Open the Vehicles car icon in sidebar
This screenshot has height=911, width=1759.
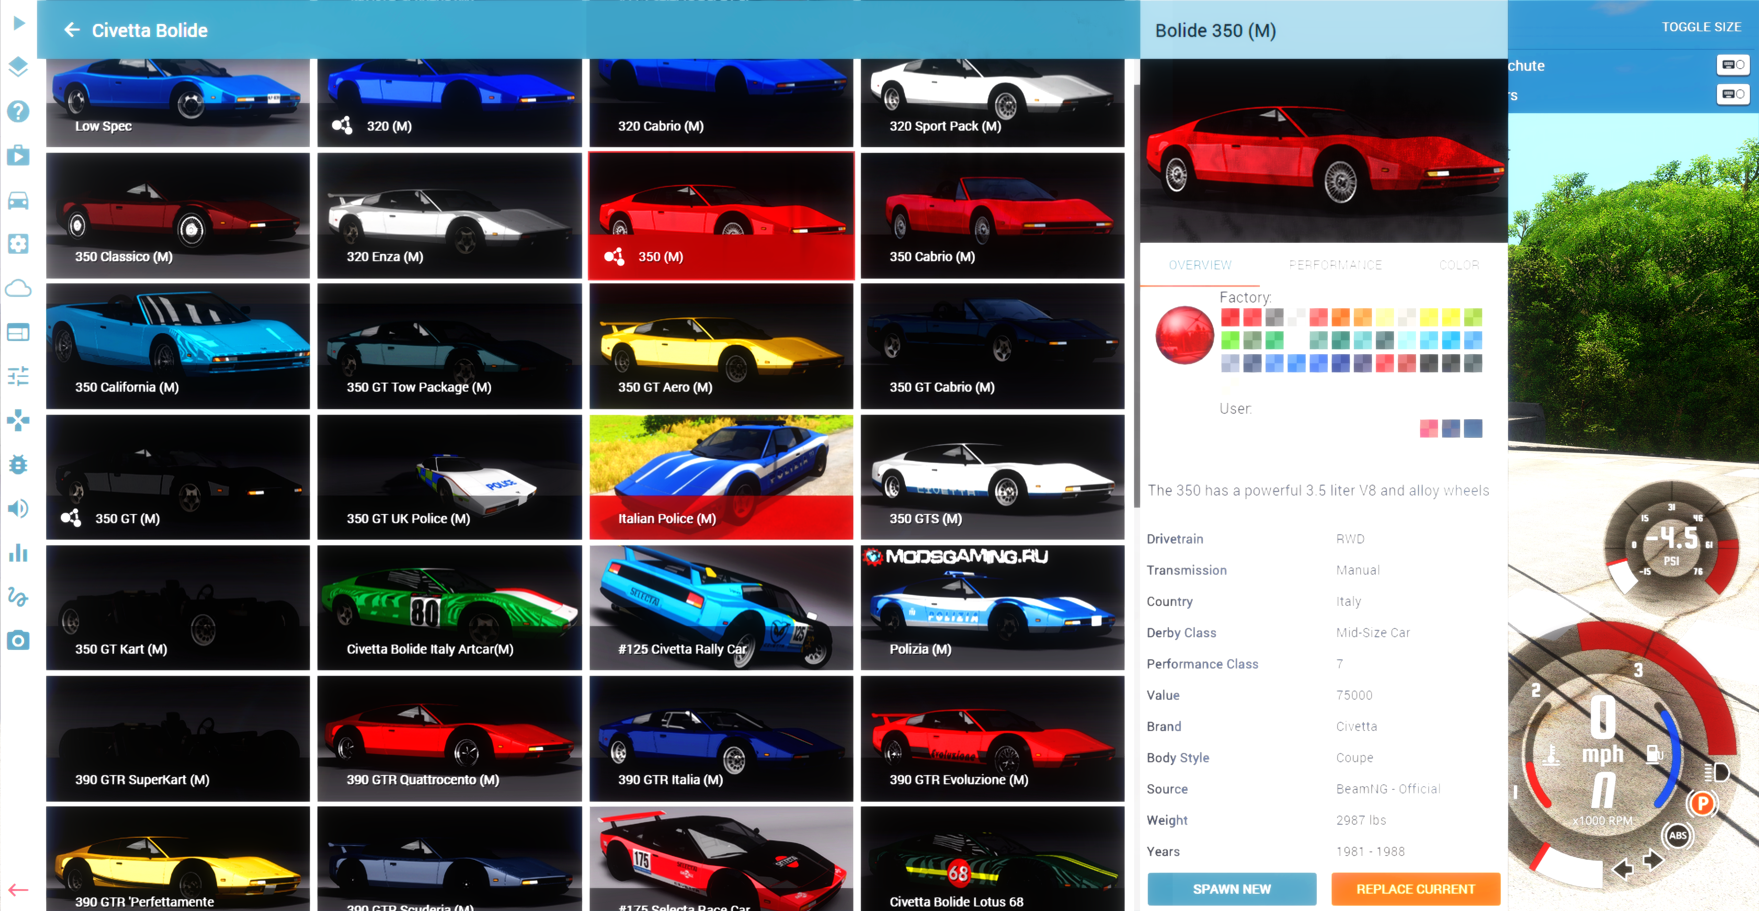click(18, 200)
